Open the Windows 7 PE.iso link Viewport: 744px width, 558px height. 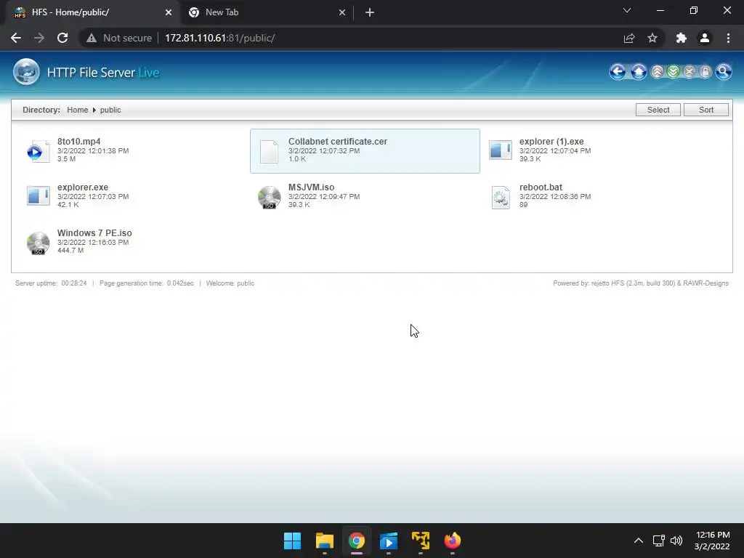tap(94, 233)
